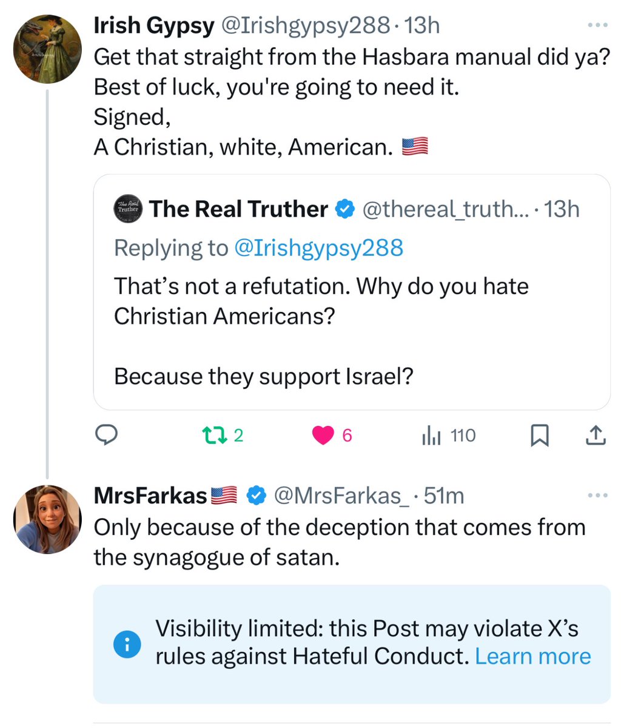This screenshot has width=624, height=728.
Task: Open MrsFarkas profile avatar
Action: click(x=47, y=519)
